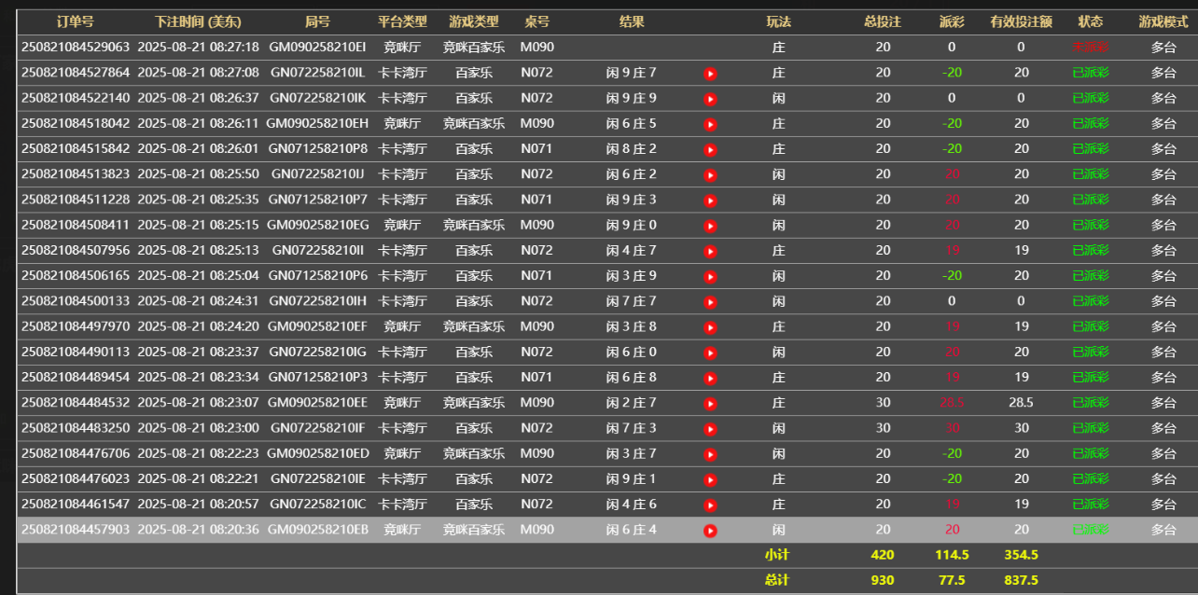Play replay for order 250821084483250

pyautogui.click(x=710, y=429)
